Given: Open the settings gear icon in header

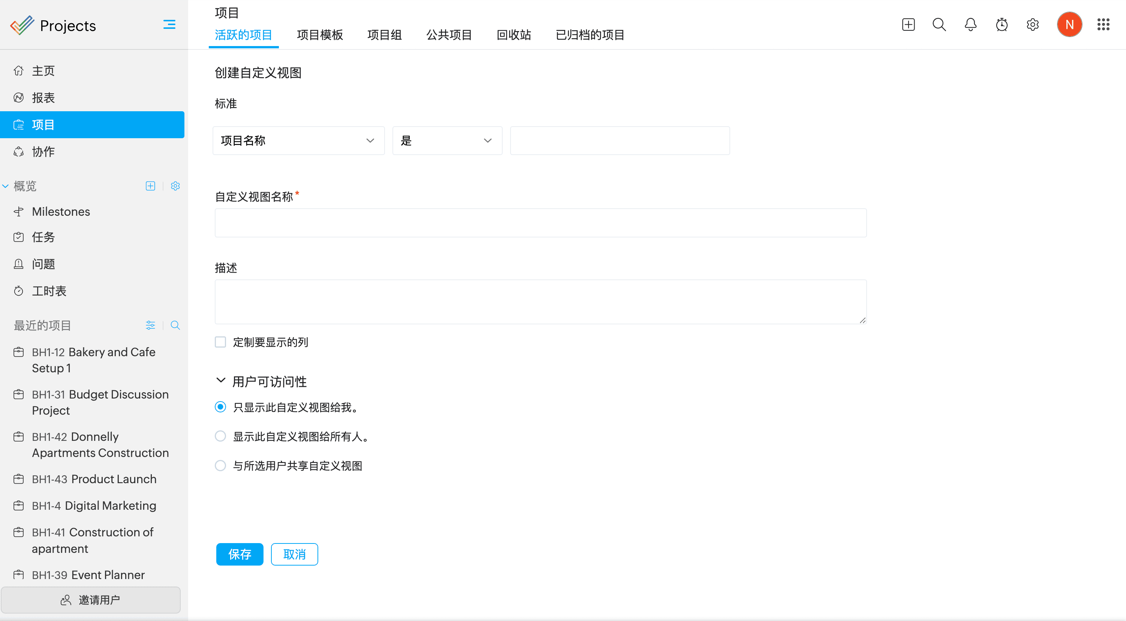Looking at the screenshot, I should [x=1032, y=24].
